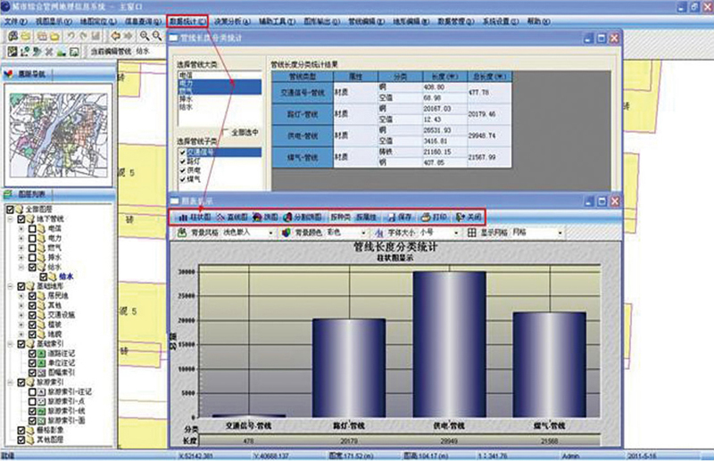Check the 电信 layer checkbox

click(31, 231)
